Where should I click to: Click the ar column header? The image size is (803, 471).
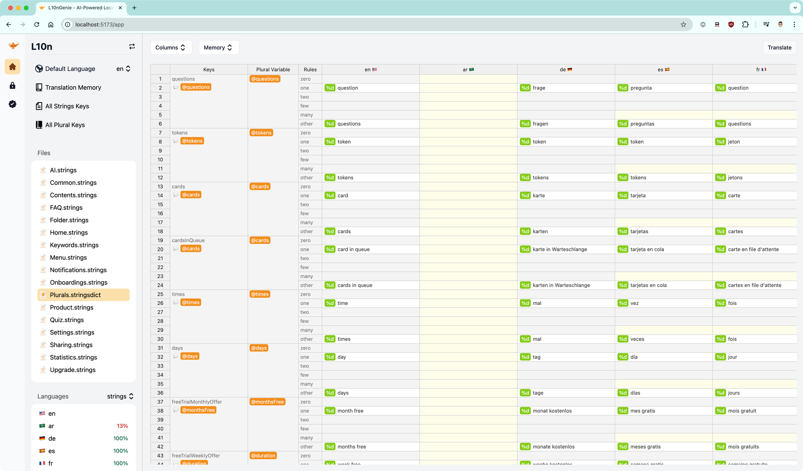click(468, 69)
